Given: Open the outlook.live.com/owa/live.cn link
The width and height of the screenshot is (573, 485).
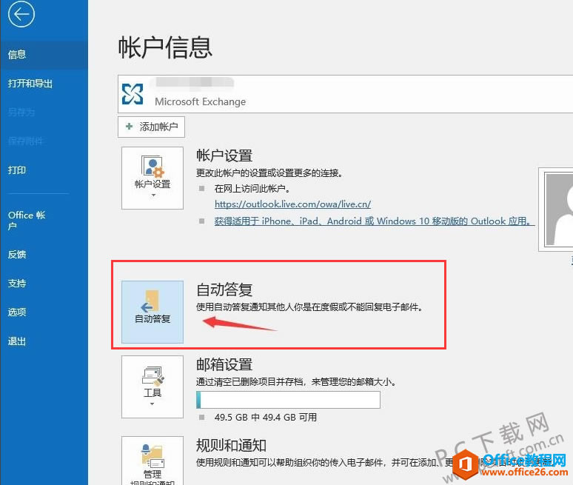Looking at the screenshot, I should click(292, 204).
